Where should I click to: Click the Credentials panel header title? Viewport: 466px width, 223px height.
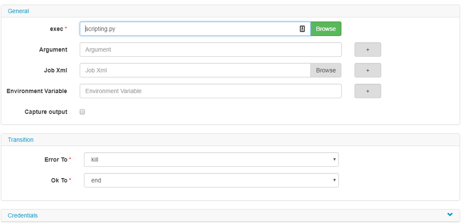pos(23,216)
